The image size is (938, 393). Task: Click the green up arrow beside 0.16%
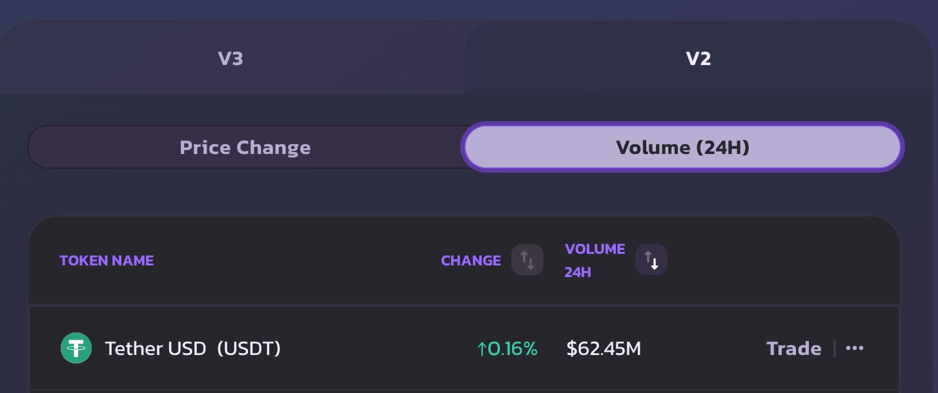pyautogui.click(x=482, y=349)
